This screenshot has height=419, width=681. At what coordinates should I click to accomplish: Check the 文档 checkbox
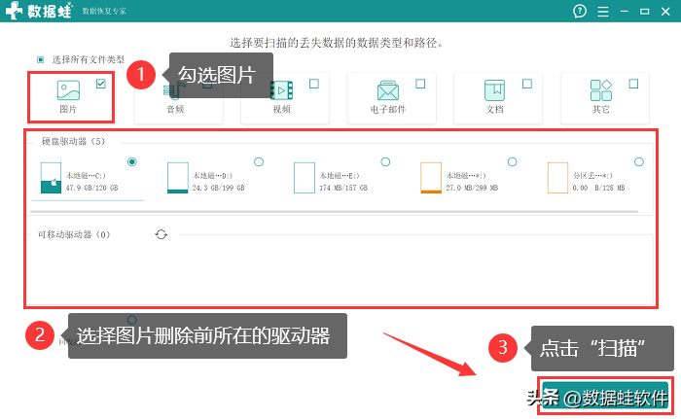pos(527,84)
